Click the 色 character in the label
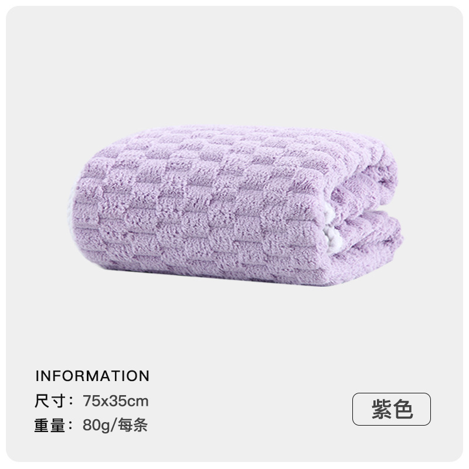469x469 pixels. [x=403, y=409]
